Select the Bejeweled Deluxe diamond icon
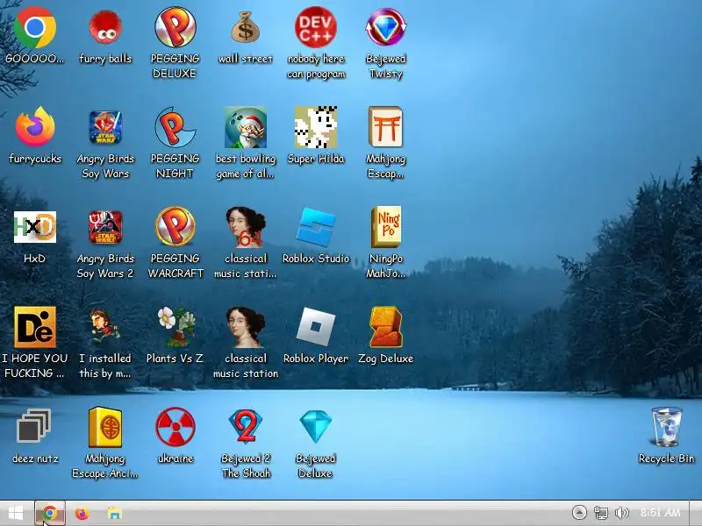This screenshot has height=526, width=702. pos(316,427)
